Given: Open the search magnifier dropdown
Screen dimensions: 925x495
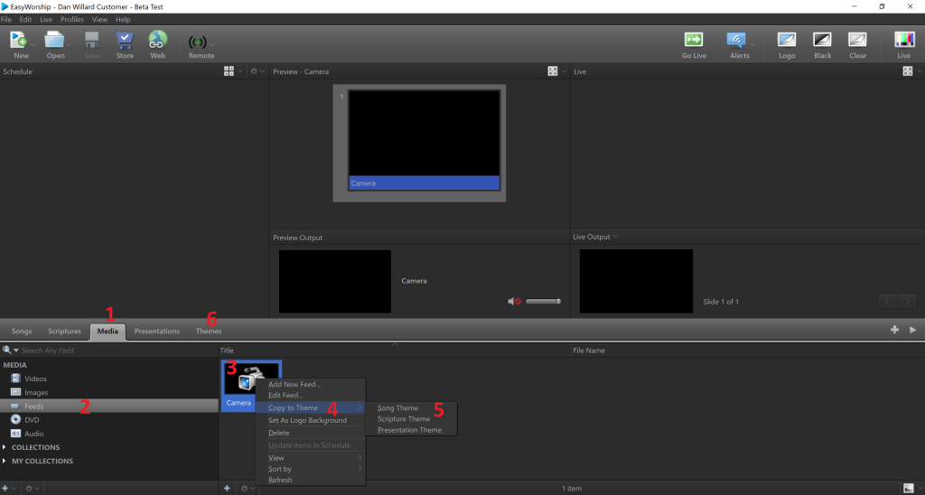Looking at the screenshot, I should (x=10, y=350).
